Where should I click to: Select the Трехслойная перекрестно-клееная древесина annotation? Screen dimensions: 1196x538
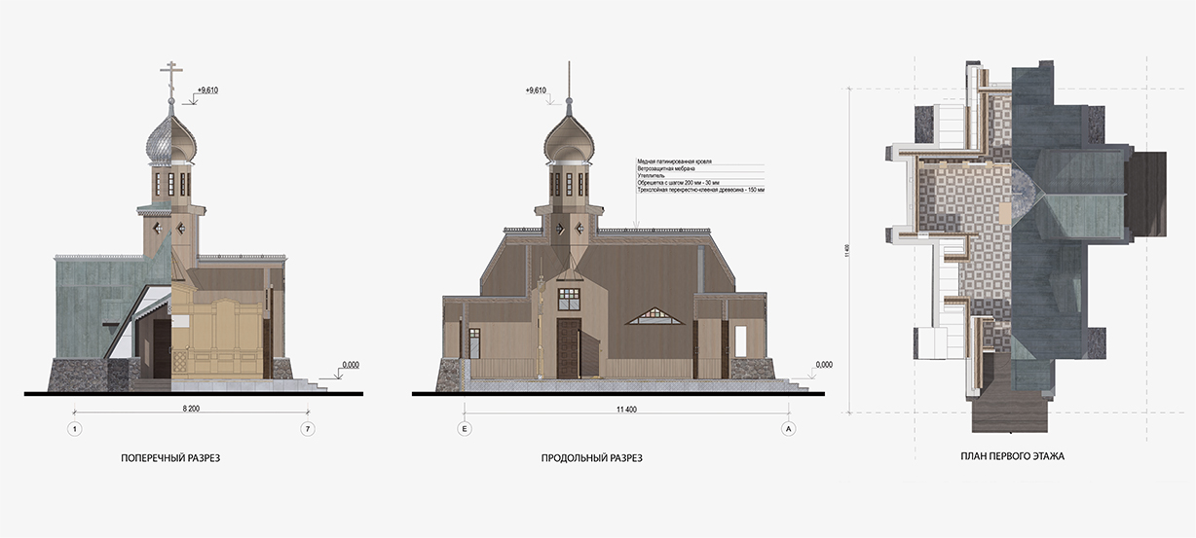click(x=702, y=192)
